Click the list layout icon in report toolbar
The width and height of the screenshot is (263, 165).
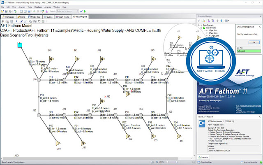click(8, 21)
